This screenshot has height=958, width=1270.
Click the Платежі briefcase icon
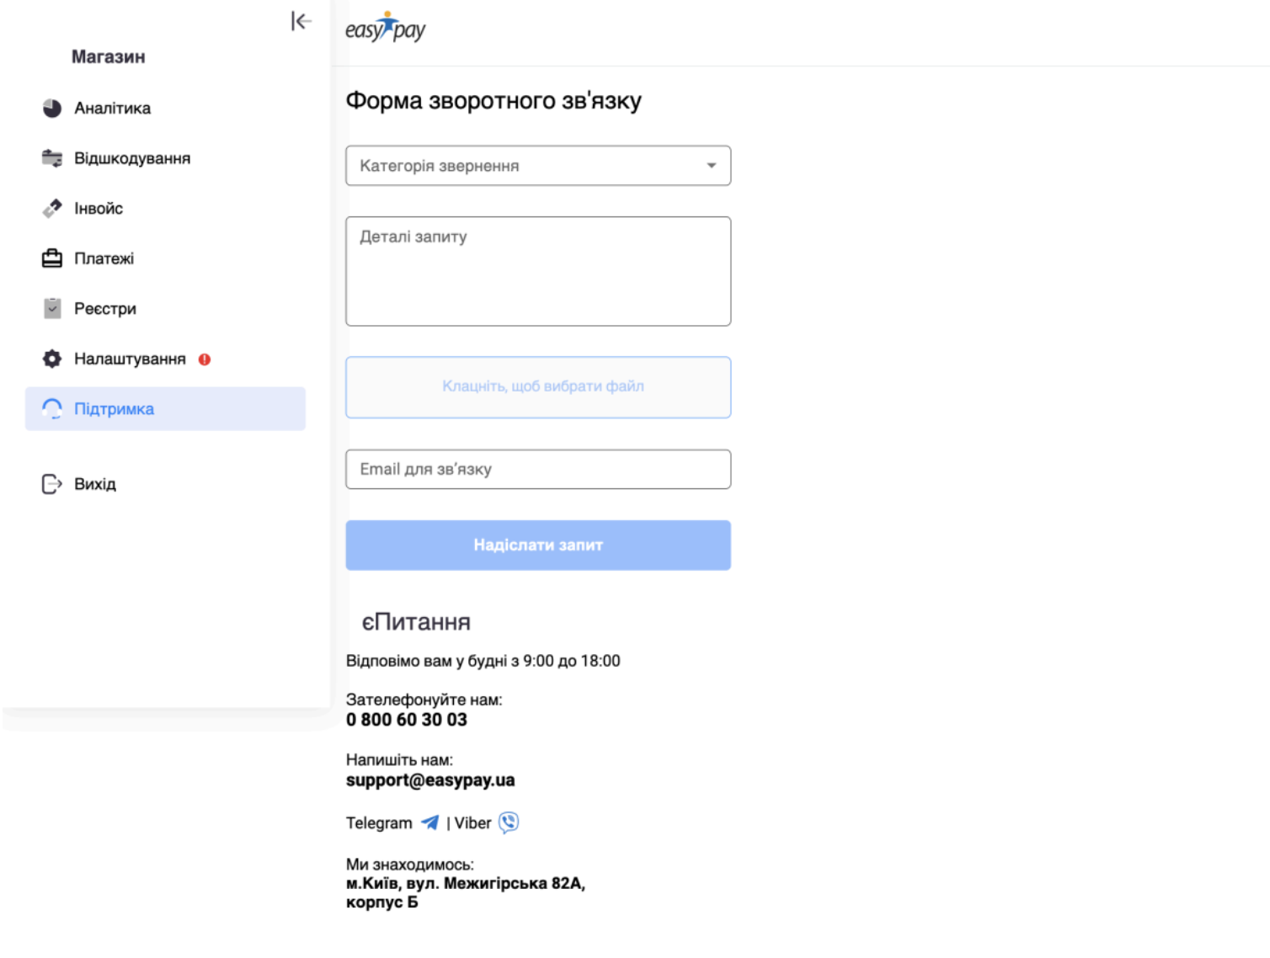point(52,258)
